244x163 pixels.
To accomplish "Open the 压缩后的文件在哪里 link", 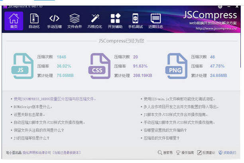I will (x=161, y=138).
